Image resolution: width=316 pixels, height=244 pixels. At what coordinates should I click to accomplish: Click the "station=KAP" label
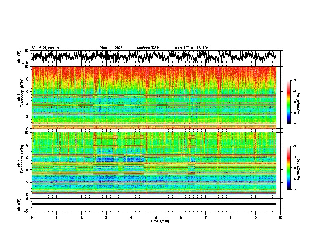(148, 48)
